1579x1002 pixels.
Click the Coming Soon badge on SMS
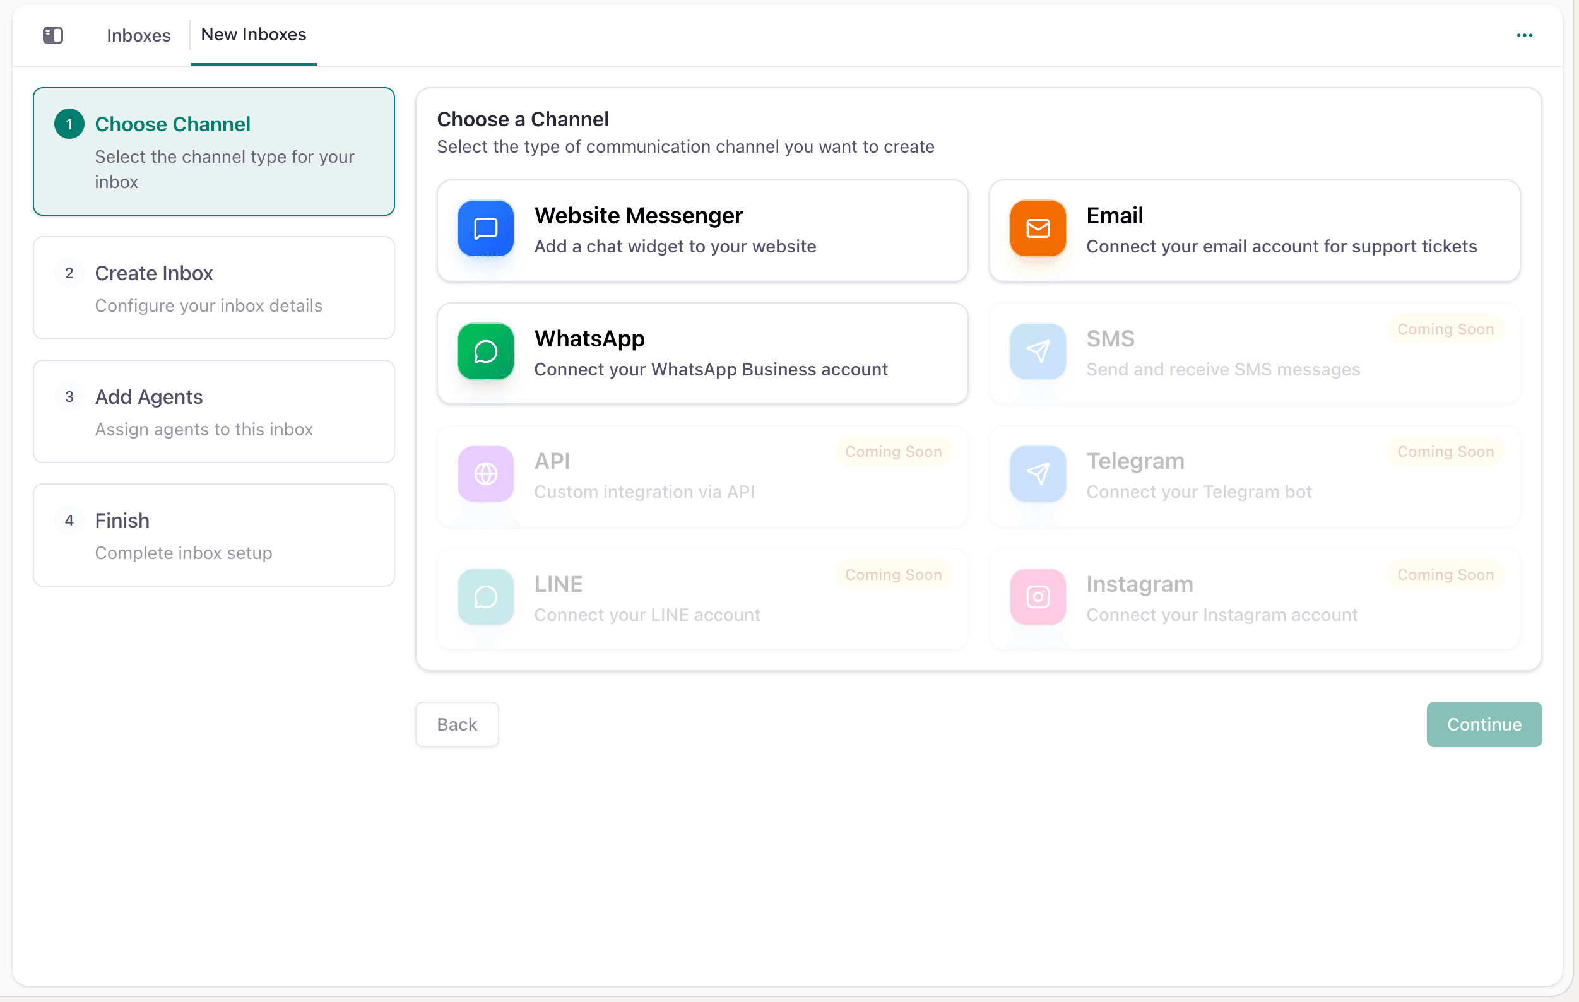pyautogui.click(x=1445, y=329)
